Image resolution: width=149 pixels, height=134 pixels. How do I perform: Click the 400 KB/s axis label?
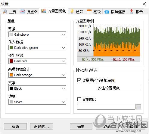coord(85,26)
